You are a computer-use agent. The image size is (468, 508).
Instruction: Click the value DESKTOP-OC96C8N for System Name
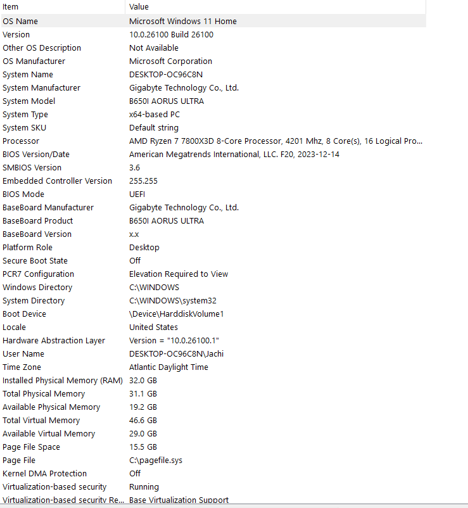click(x=166, y=75)
